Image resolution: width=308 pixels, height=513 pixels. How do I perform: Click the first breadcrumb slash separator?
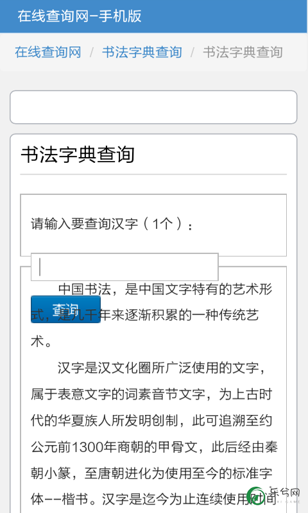[x=92, y=53]
